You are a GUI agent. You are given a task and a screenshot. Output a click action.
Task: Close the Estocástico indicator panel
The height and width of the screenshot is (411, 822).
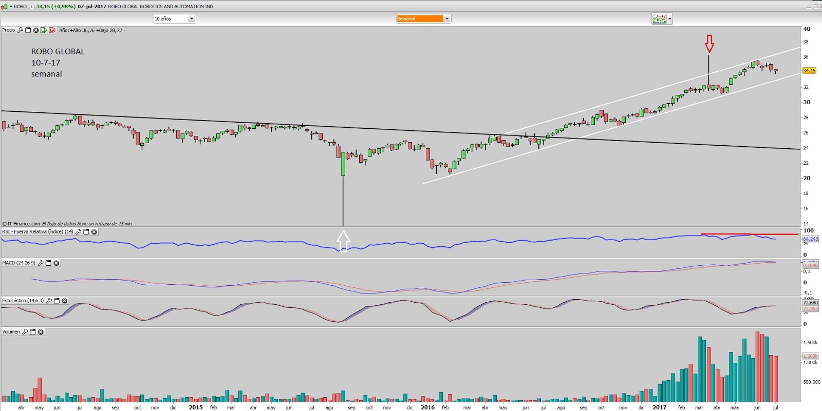[x=65, y=301]
